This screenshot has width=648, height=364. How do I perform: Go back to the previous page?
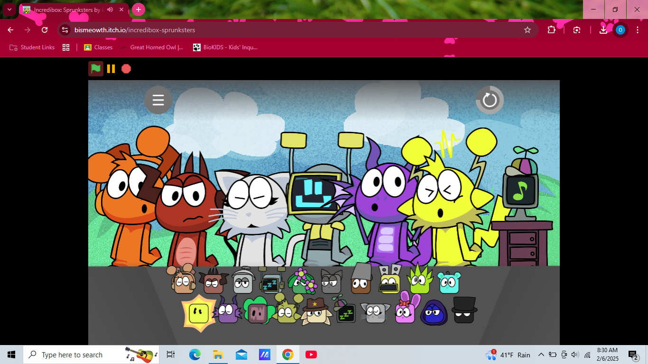click(x=10, y=30)
